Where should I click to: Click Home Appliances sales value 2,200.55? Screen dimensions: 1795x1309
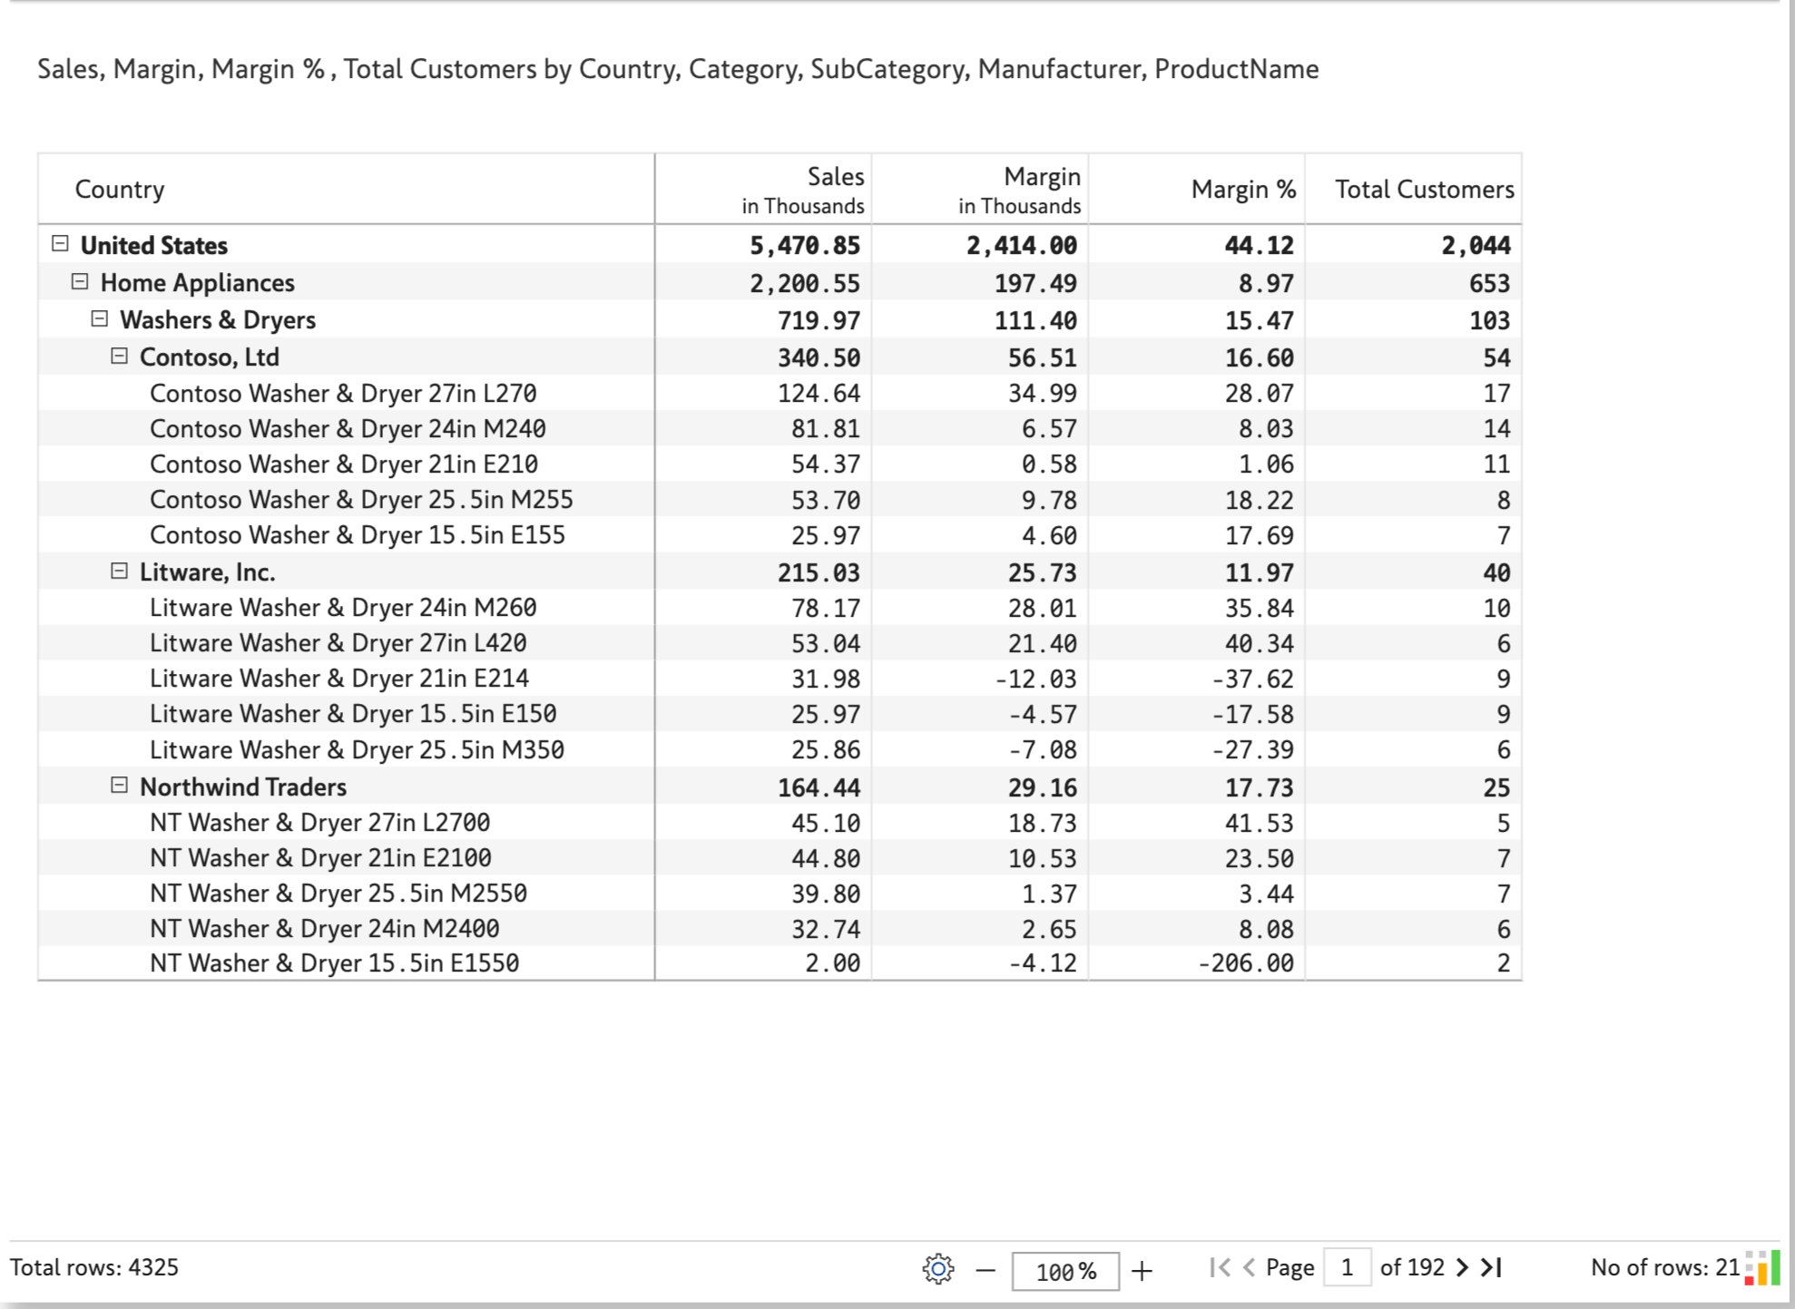pos(805,283)
